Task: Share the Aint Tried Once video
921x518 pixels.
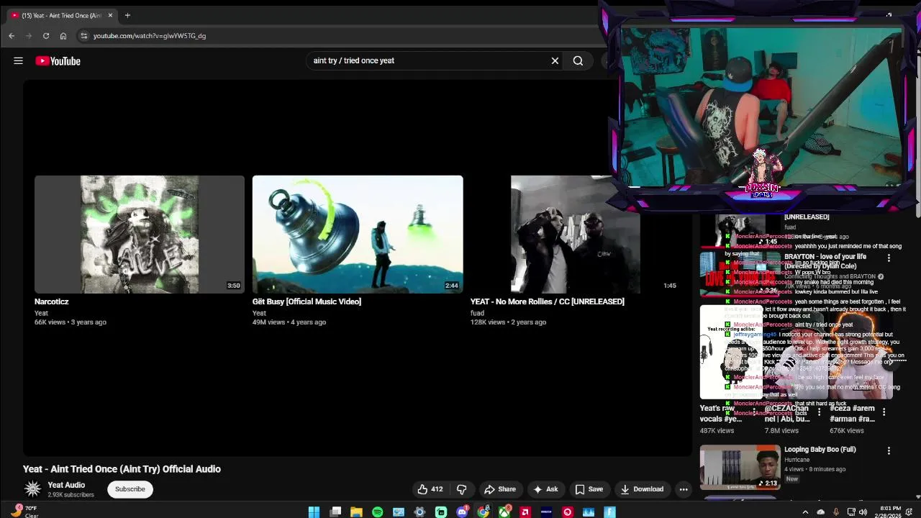Action: [500, 489]
